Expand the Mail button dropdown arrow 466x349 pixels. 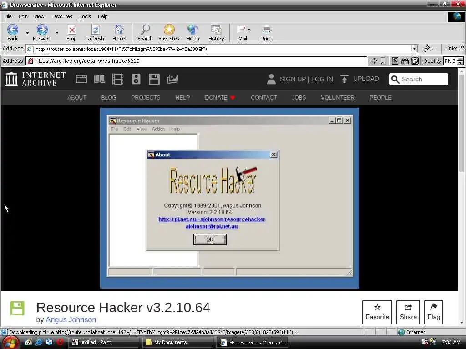[249, 30]
